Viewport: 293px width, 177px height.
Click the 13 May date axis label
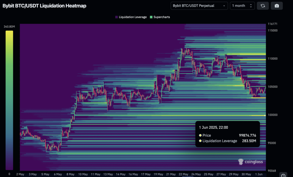(108, 174)
